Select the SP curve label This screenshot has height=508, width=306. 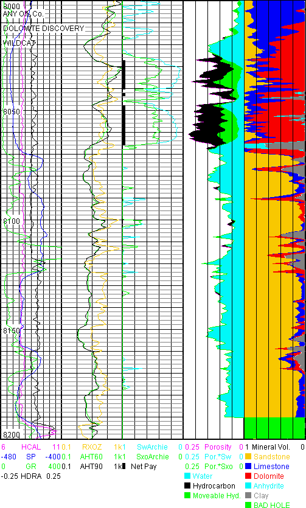click(x=31, y=457)
